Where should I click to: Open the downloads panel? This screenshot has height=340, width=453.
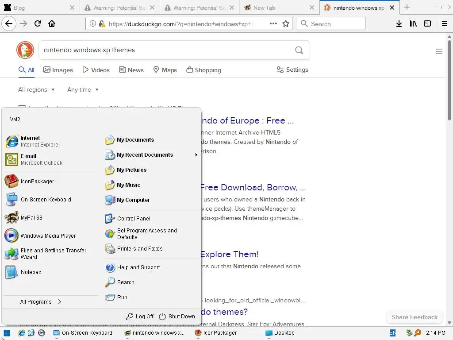(x=399, y=24)
